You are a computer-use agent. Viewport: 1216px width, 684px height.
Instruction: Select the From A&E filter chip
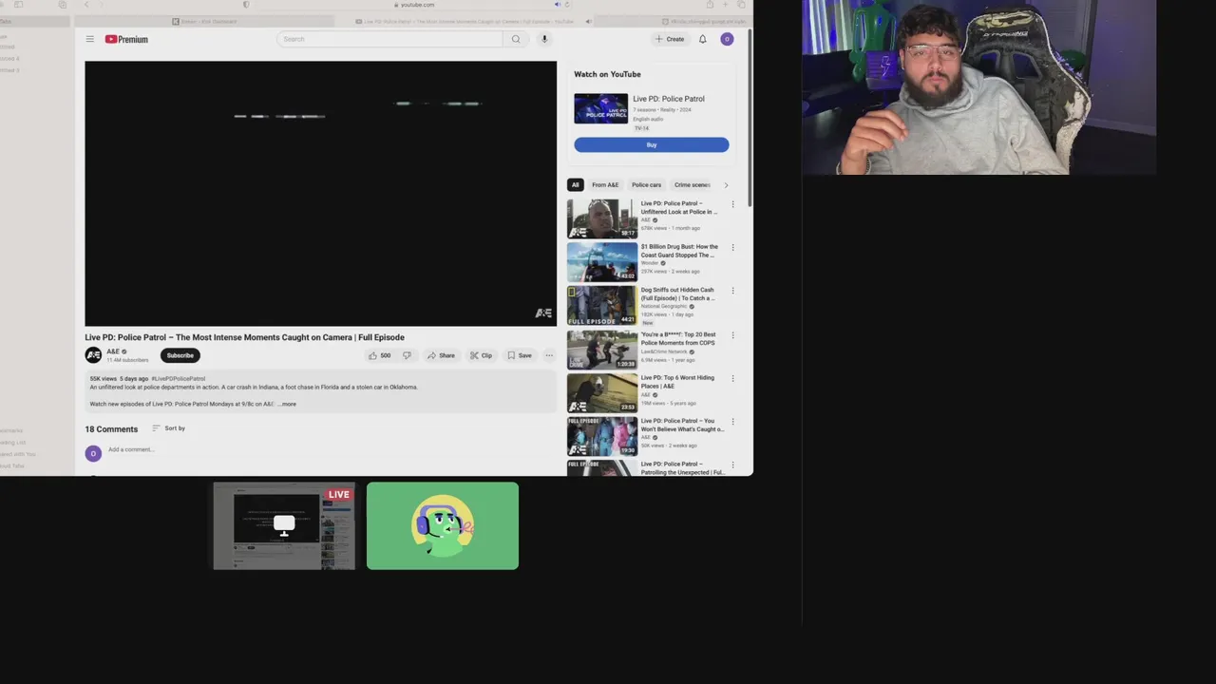coord(605,185)
